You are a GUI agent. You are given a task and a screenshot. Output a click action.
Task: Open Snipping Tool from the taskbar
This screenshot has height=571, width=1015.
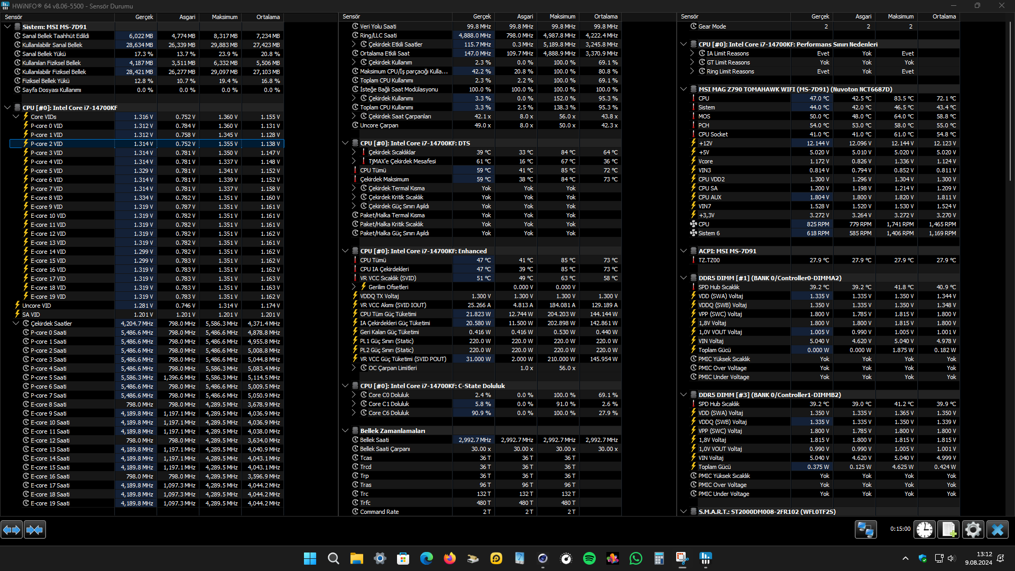pos(682,558)
